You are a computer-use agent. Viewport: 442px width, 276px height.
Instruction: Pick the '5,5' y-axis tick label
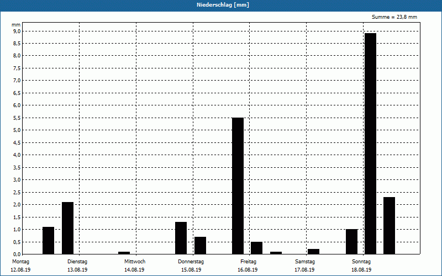17,118
